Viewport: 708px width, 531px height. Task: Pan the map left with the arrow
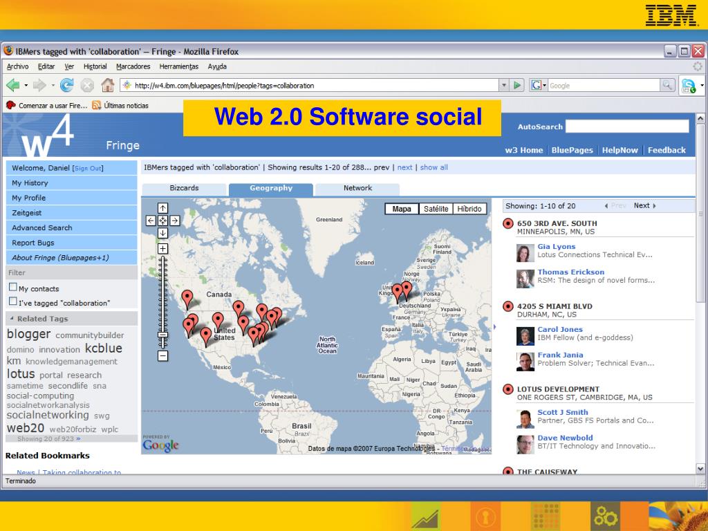[151, 221]
